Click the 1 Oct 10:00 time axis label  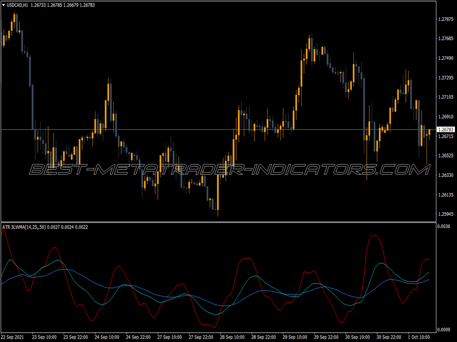[419, 337]
